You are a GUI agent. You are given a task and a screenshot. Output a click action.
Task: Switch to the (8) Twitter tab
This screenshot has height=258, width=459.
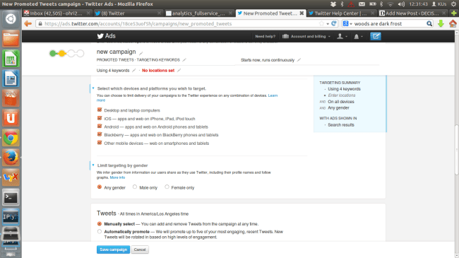pyautogui.click(x=129, y=13)
